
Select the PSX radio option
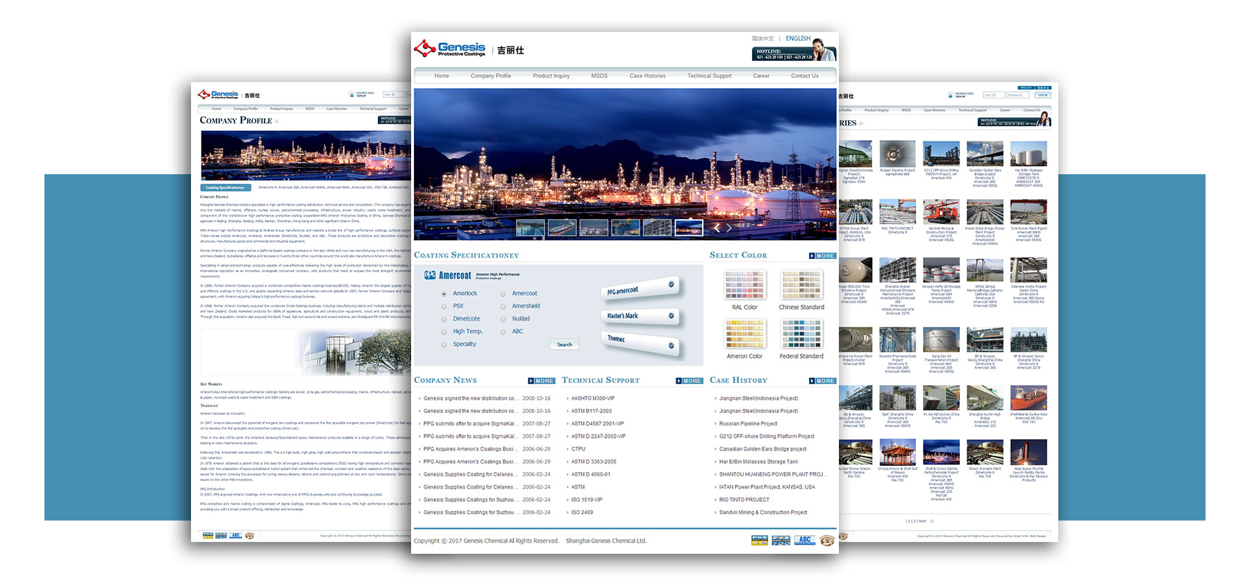point(444,306)
